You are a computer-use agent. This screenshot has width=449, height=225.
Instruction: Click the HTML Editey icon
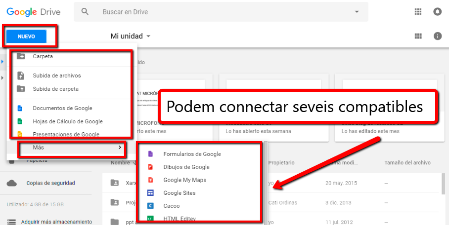[x=150, y=219]
